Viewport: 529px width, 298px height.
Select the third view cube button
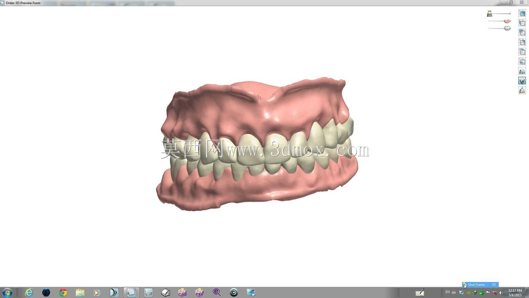point(522,32)
